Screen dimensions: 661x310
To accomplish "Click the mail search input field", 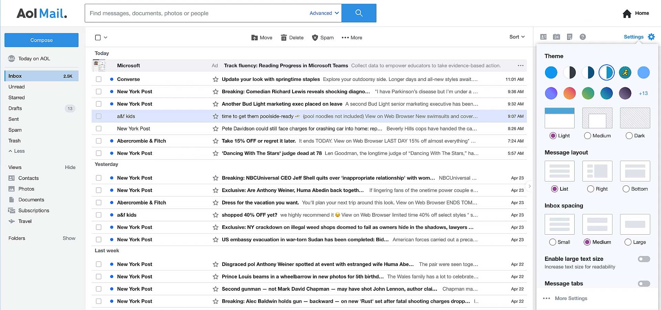I will pos(197,13).
